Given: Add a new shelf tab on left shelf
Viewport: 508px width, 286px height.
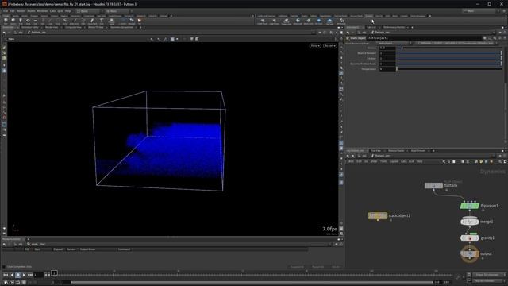Looking at the screenshot, I should pos(171,16).
